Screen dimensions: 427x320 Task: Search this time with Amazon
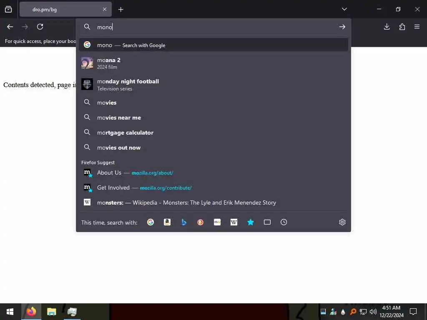click(x=167, y=222)
